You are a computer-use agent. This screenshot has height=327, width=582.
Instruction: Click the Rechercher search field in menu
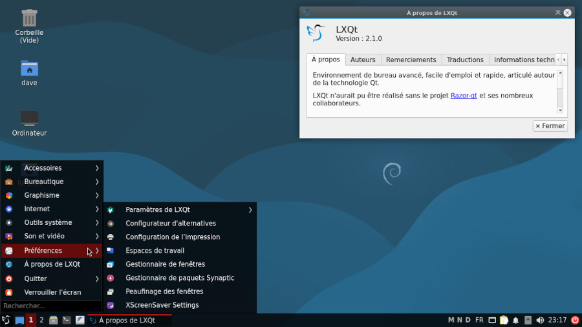point(52,306)
